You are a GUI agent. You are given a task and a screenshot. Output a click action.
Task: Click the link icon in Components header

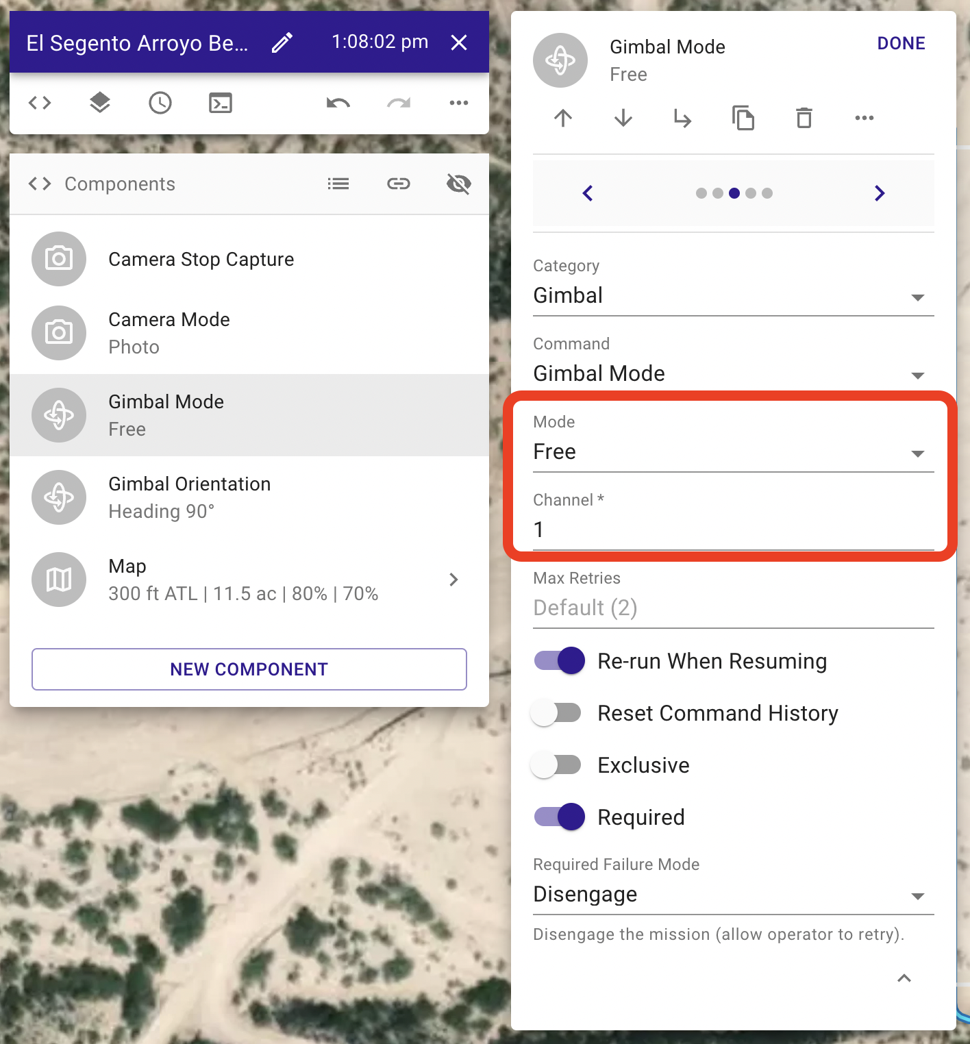click(399, 184)
